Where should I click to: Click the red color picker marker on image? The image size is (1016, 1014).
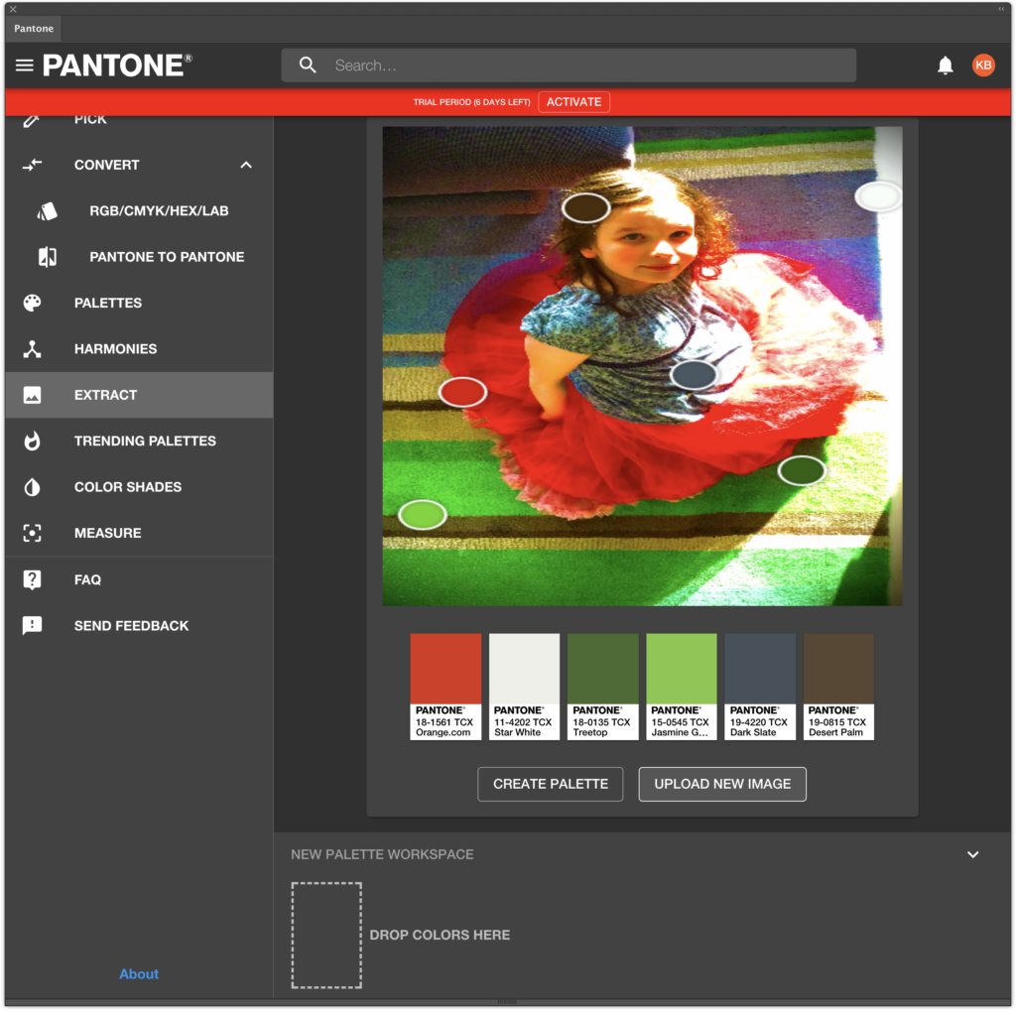[462, 392]
